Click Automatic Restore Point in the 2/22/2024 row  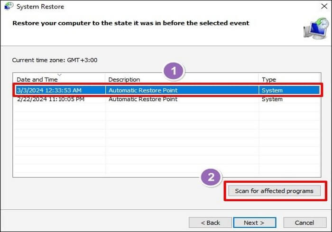143,99
